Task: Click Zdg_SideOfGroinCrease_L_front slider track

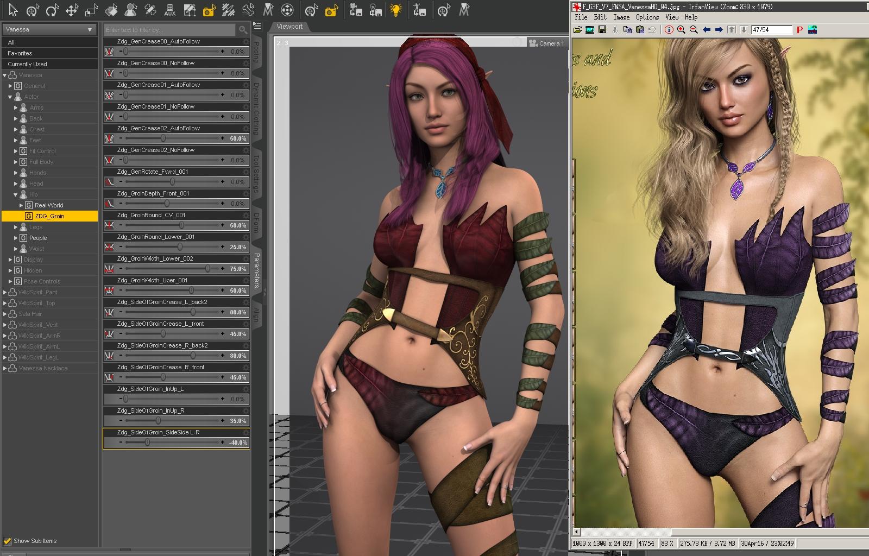Action: [x=171, y=334]
